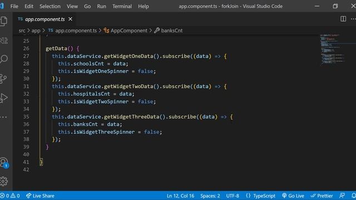
Task: Open the Explorer view in the activity bar
Action: tap(4, 21)
